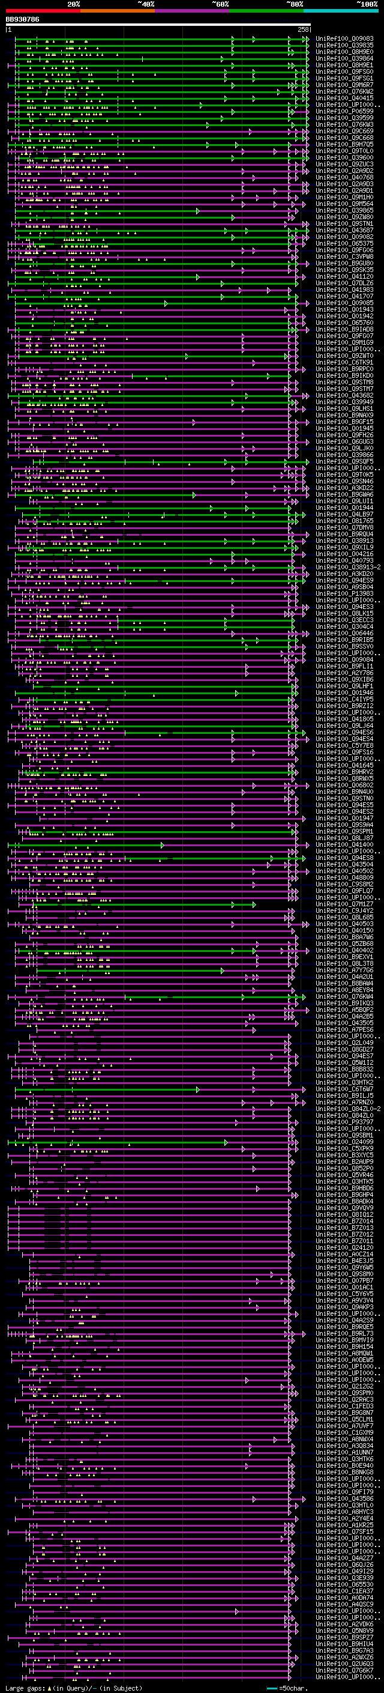Click UniRef100_Q39600 hit
The width and height of the screenshot is (384, 1693).
click(344, 157)
